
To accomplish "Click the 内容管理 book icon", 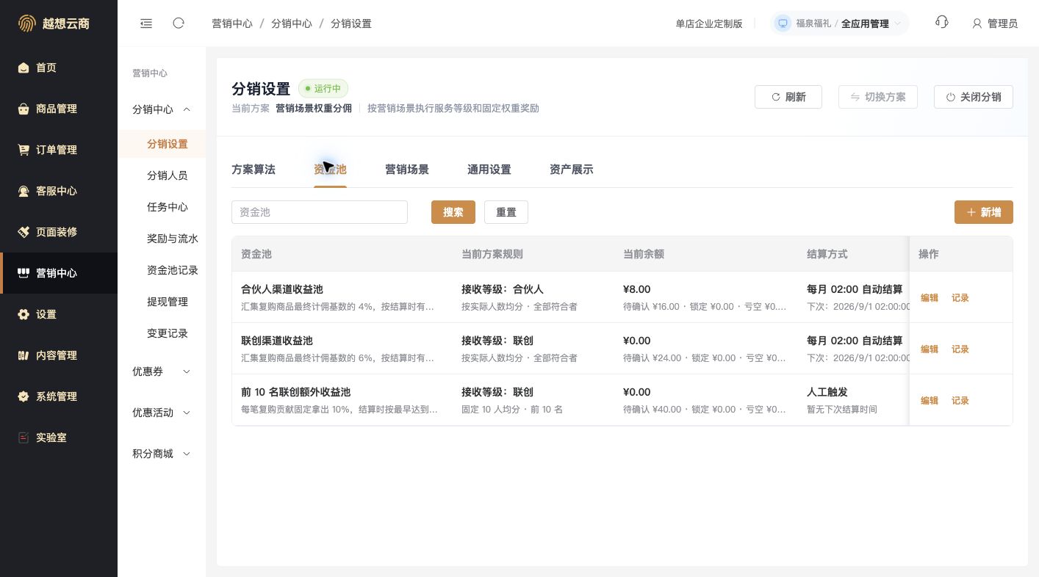I will tap(24, 355).
